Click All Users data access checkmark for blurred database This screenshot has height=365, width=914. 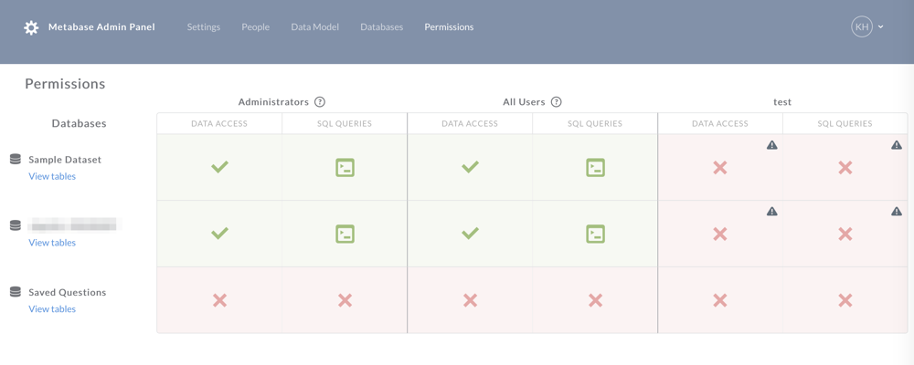[x=471, y=234]
